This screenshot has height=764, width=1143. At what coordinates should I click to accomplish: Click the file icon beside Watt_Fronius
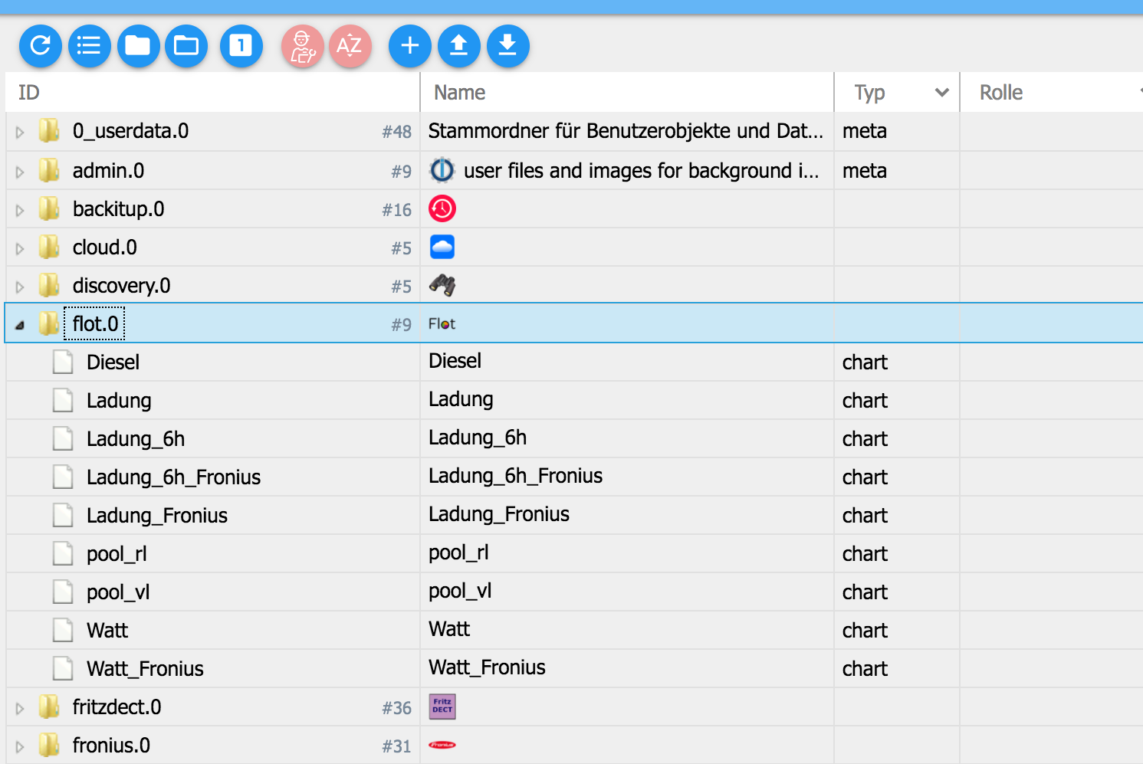[x=63, y=668]
